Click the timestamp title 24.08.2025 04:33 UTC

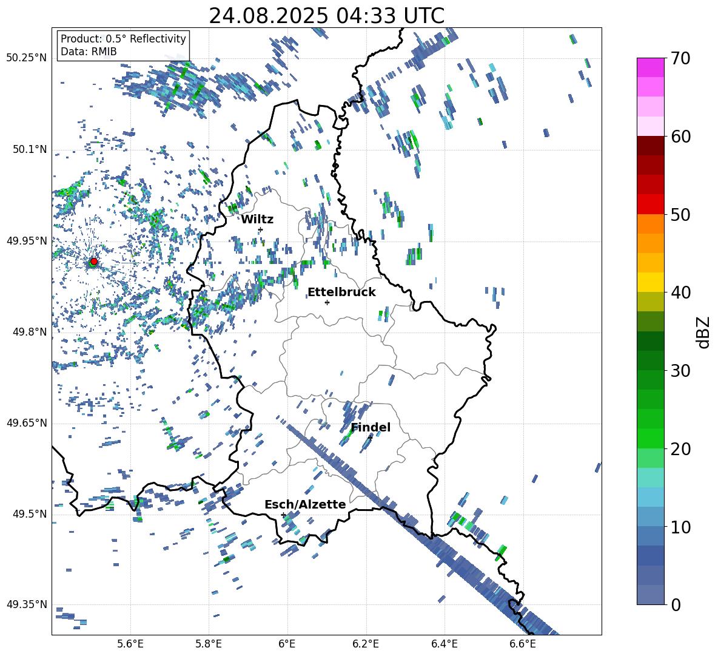326,16
